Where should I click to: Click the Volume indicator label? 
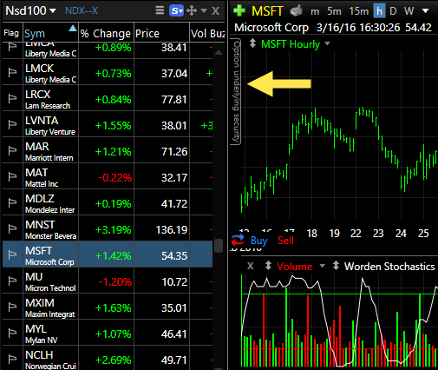[x=294, y=266]
